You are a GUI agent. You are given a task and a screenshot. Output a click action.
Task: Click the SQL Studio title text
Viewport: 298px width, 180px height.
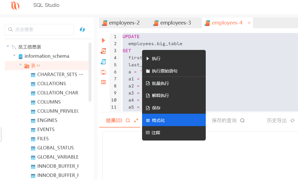(46, 5)
